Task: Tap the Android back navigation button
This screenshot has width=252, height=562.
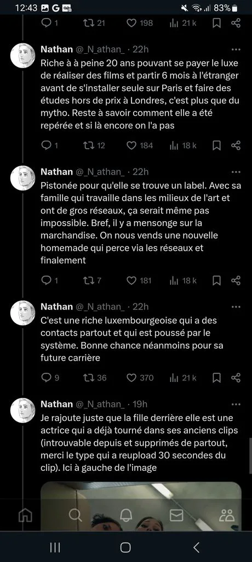Action: click(196, 547)
